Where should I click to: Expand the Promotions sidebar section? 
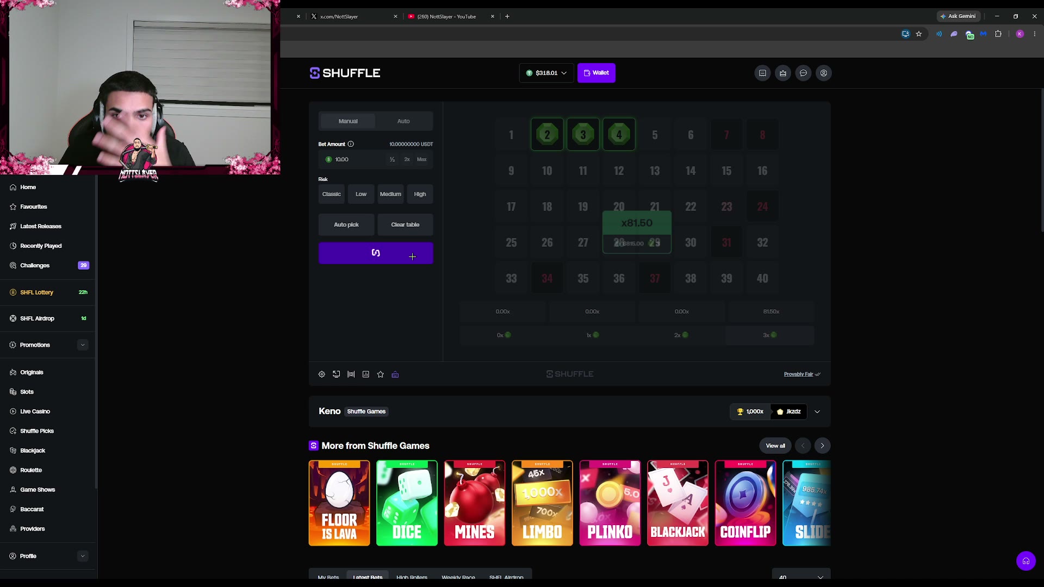pos(83,345)
